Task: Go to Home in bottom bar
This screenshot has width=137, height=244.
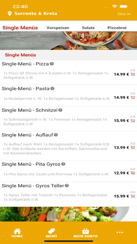Action: (17, 233)
